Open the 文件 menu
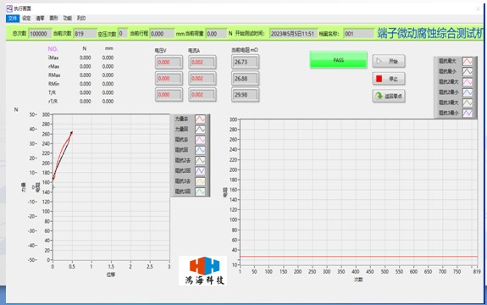 tap(13, 19)
